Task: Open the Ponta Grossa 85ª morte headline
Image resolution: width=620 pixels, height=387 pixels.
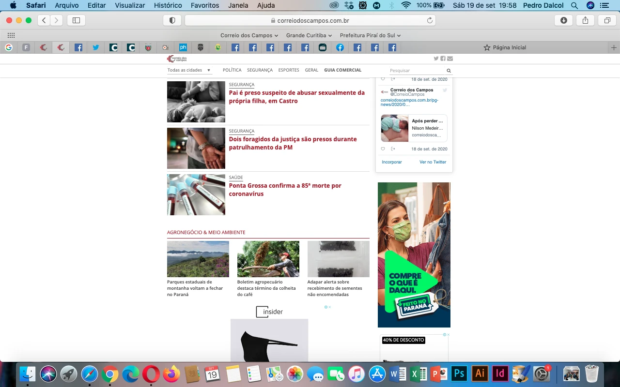Action: click(x=285, y=190)
